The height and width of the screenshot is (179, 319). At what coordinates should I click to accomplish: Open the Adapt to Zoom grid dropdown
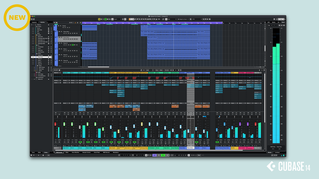click(183, 19)
